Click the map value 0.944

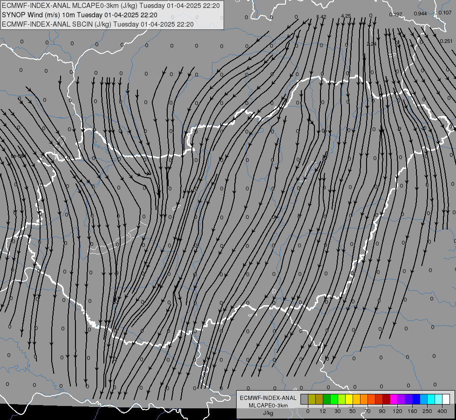click(420, 14)
